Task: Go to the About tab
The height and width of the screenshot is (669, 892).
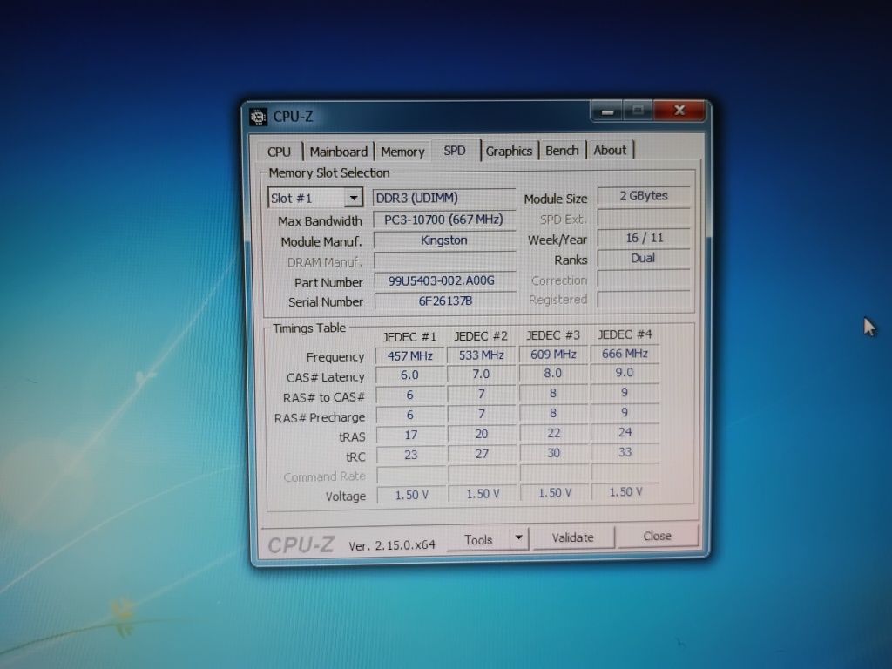Action: pyautogui.click(x=609, y=150)
